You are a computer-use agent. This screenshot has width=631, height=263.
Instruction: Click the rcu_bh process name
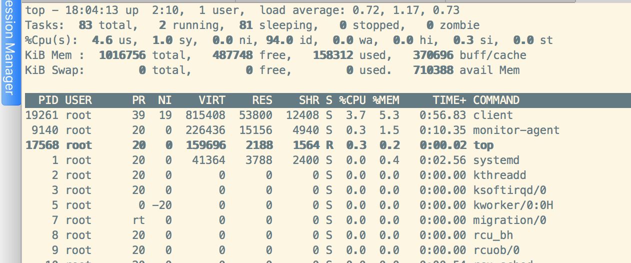click(493, 235)
